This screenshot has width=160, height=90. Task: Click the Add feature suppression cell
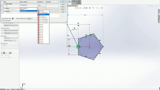coord(12,9)
